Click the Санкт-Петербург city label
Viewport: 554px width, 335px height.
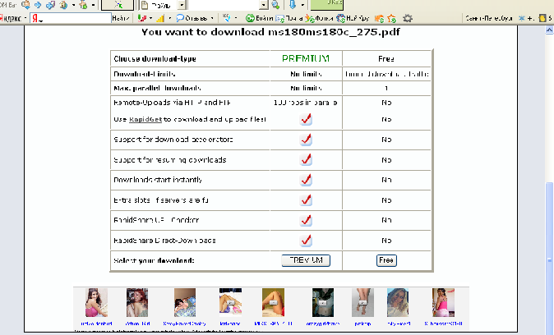(488, 18)
